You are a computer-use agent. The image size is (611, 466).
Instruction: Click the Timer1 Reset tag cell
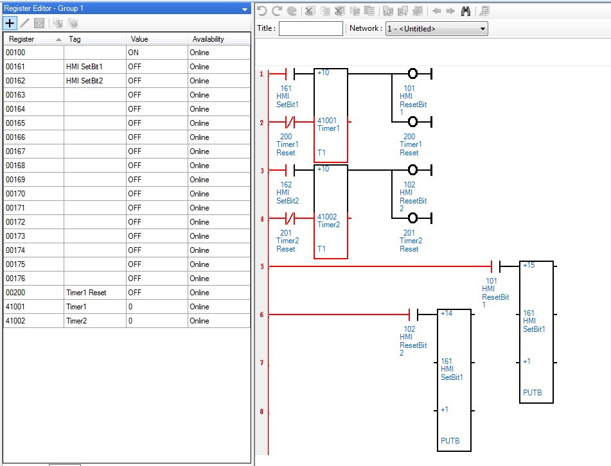coord(95,293)
